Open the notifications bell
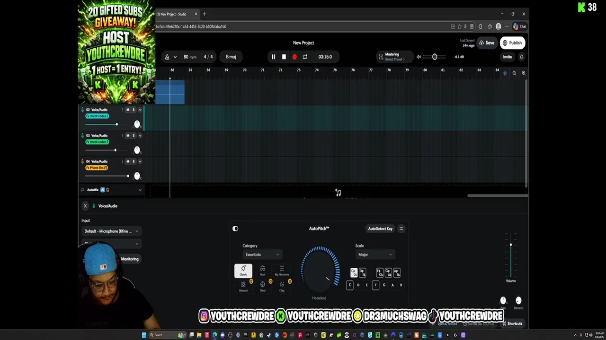 (x=521, y=57)
